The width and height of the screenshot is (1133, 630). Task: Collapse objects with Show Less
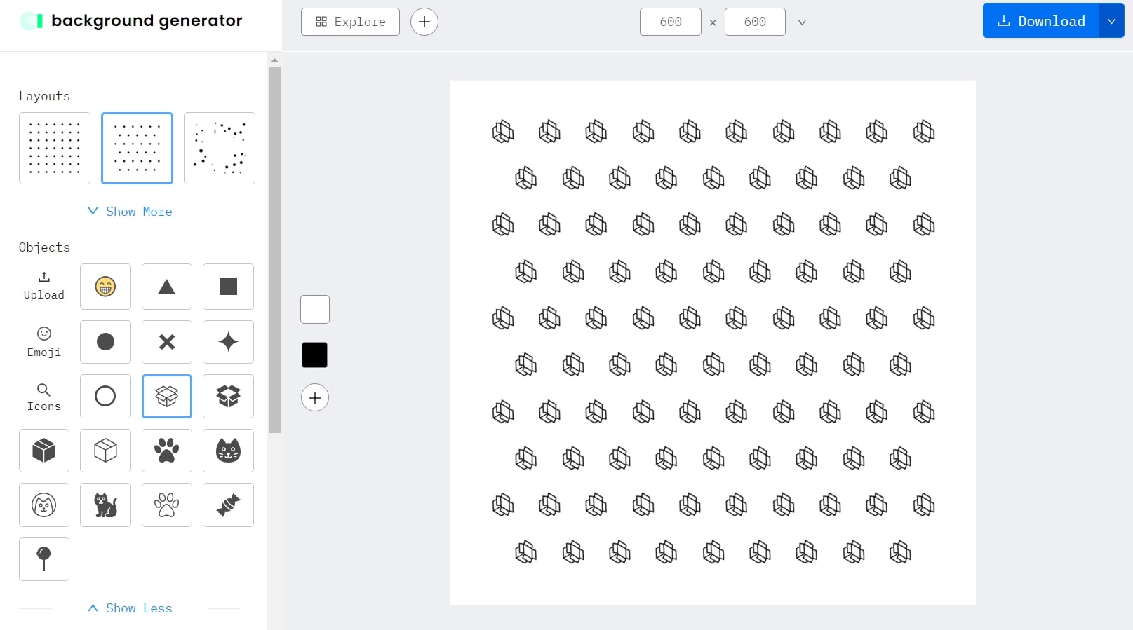click(x=130, y=608)
